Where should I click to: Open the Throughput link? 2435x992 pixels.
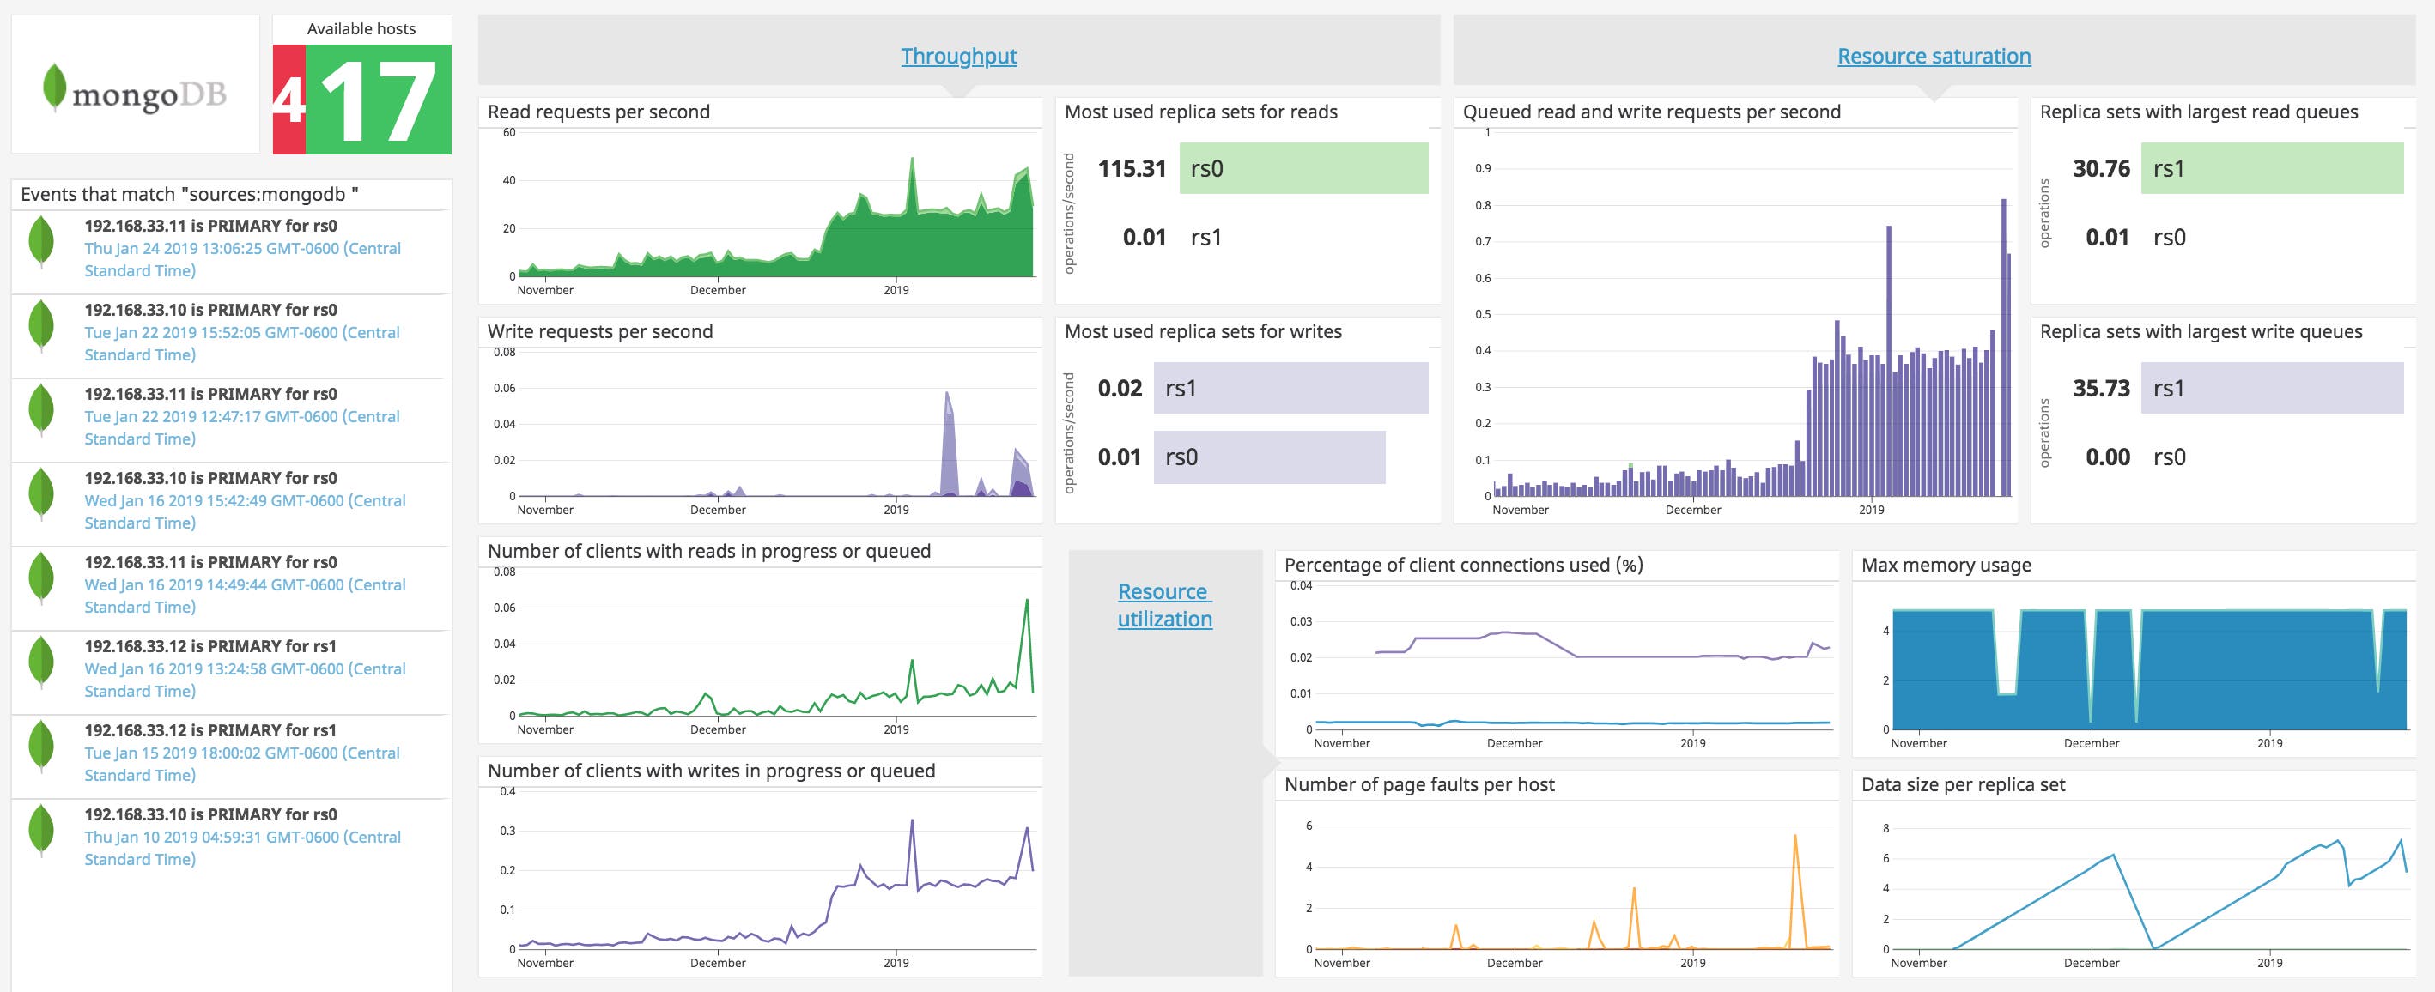(x=959, y=56)
